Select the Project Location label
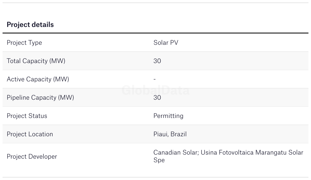Screen dimensions: 311x180 [30, 134]
